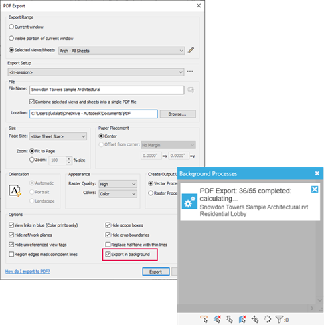The image size is (324, 325).
Task: Click the zoom percent value field
Action: [58, 160]
